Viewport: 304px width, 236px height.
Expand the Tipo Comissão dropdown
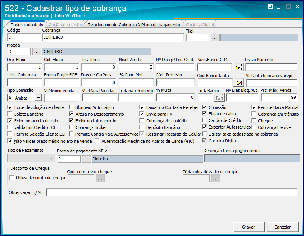tap(38, 98)
